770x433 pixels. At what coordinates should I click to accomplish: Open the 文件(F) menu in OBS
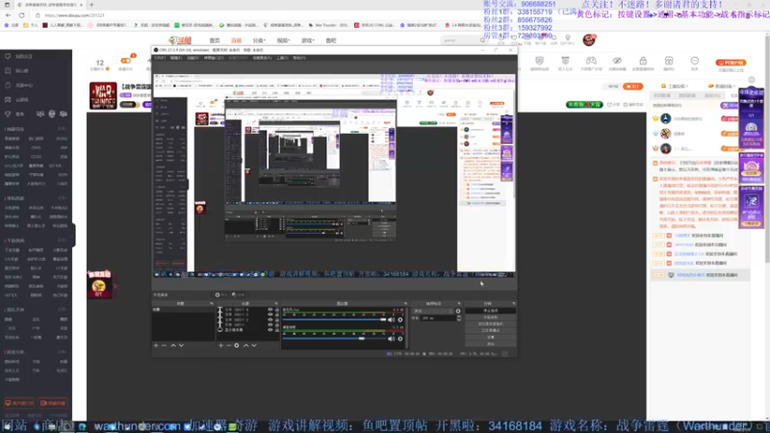(x=160, y=58)
